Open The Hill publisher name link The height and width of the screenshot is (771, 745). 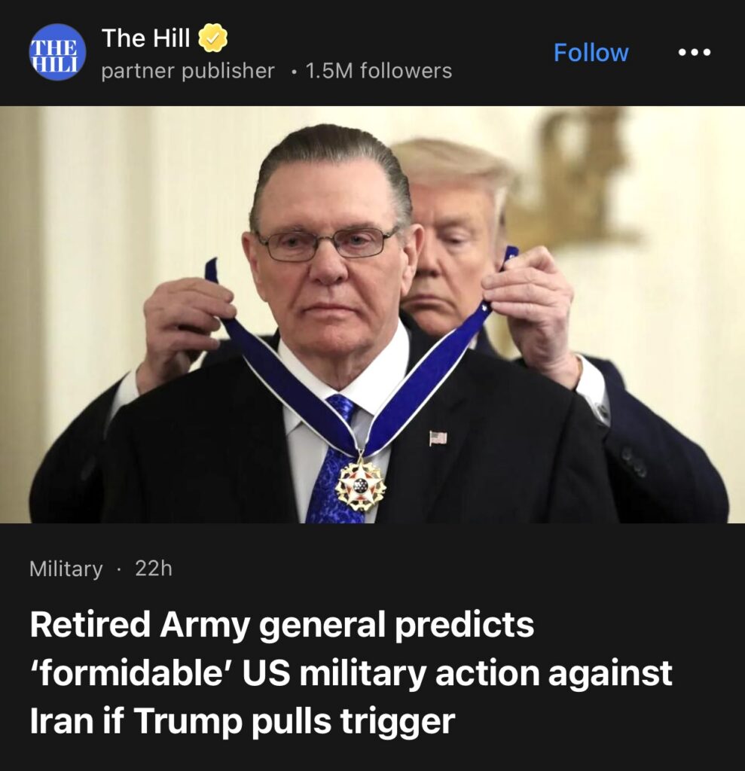[145, 38]
